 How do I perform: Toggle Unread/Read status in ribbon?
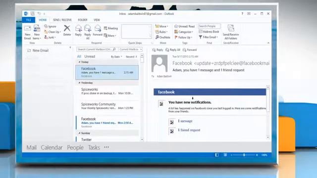[184, 26]
